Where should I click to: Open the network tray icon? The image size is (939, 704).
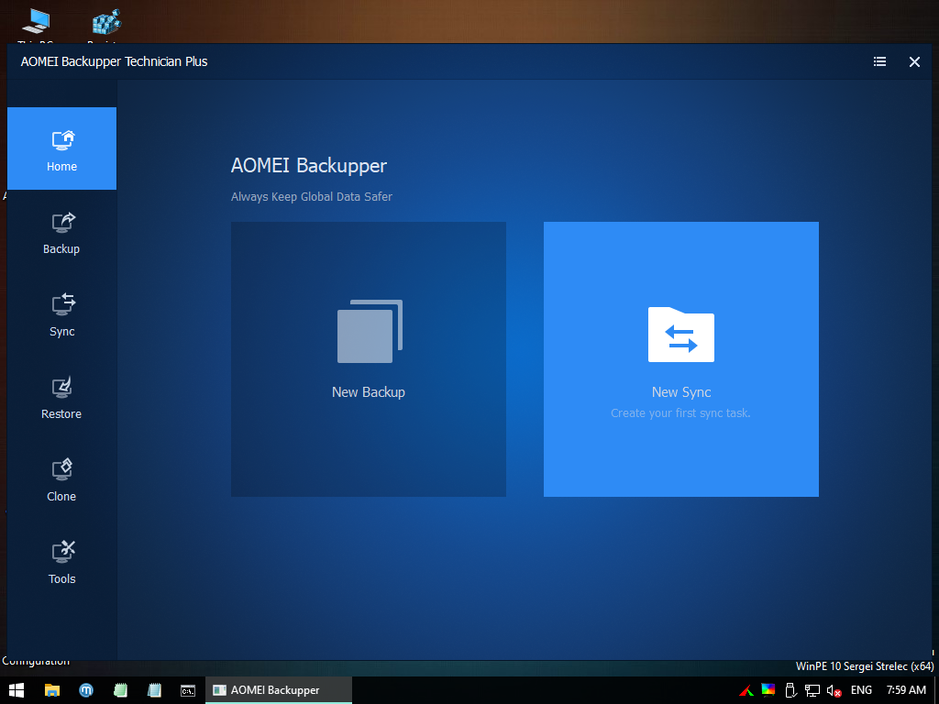coord(812,690)
